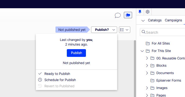
Task: Click the Pages folder icon
Action: pos(152,95)
